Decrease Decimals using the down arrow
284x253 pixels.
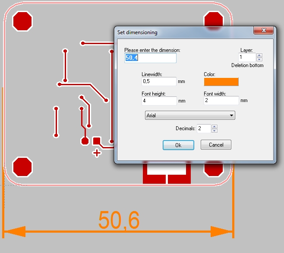(215, 131)
